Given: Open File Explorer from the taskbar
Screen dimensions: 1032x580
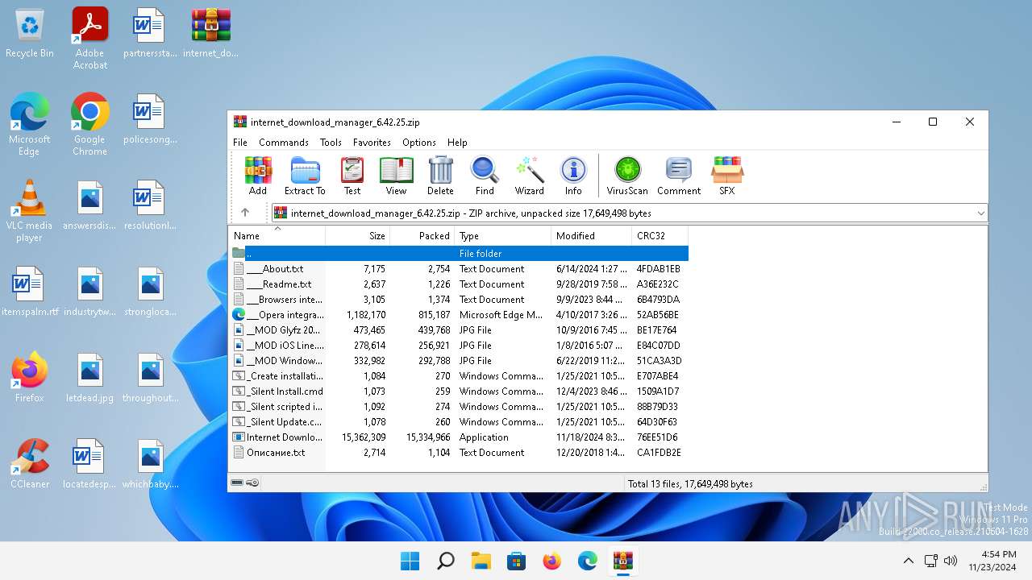Looking at the screenshot, I should pos(481,561).
